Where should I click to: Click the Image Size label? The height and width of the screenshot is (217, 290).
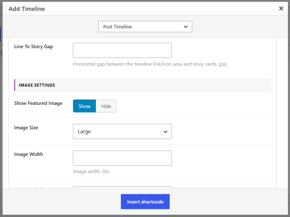(26, 127)
